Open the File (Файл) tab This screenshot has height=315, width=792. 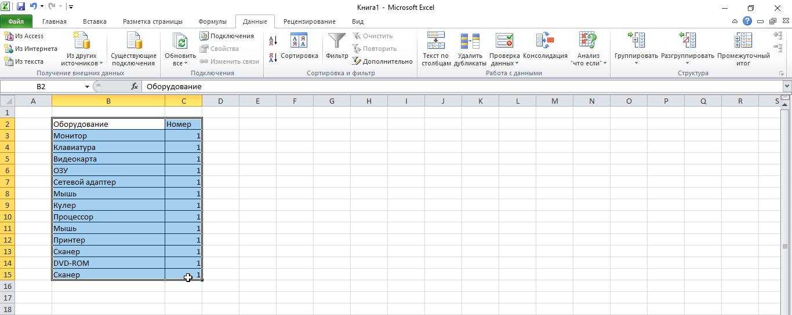16,21
